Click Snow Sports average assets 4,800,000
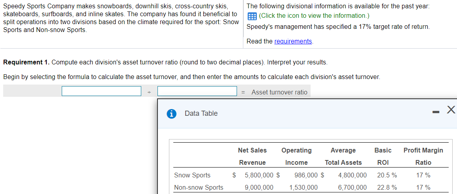The width and height of the screenshot is (457, 194). 353,175
